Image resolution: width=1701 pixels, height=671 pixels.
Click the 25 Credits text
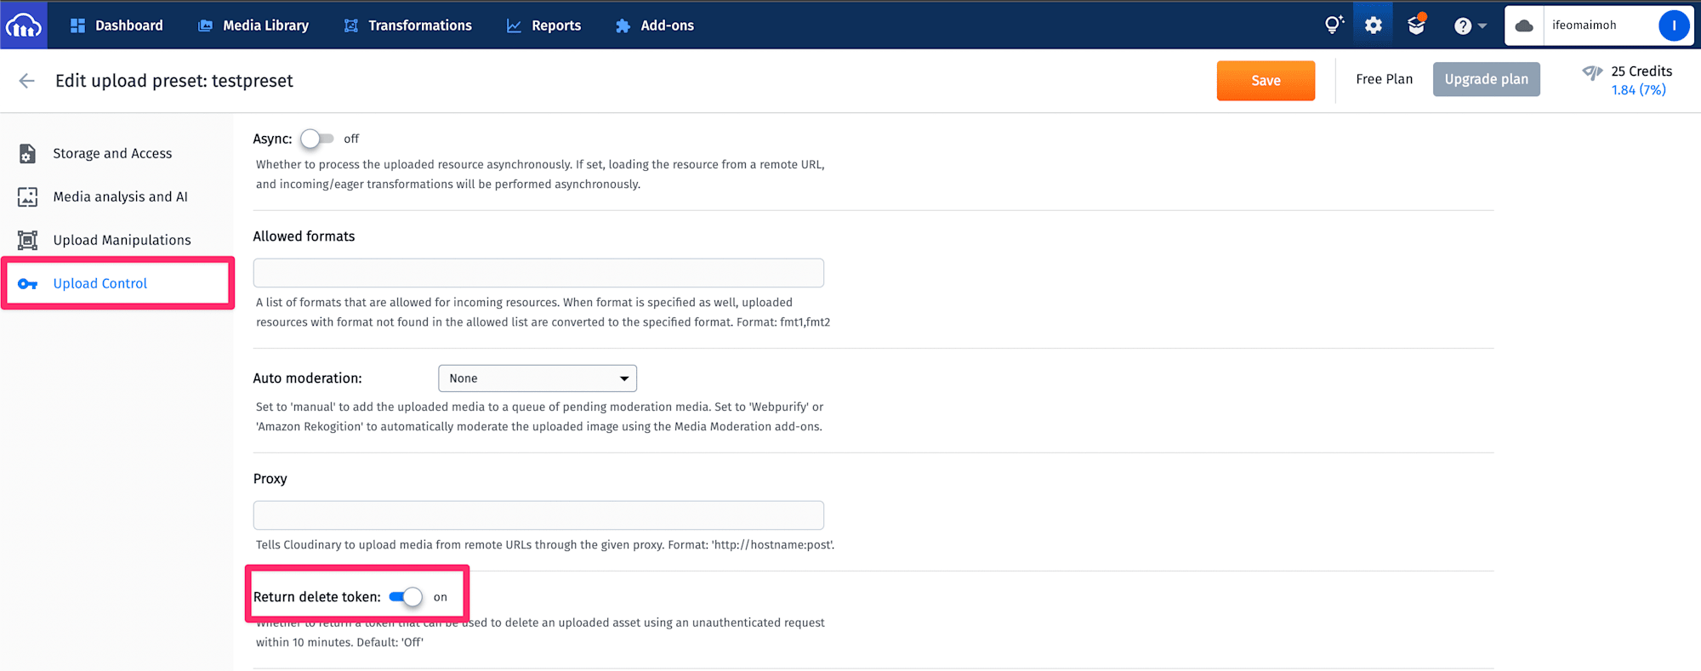1641,71
